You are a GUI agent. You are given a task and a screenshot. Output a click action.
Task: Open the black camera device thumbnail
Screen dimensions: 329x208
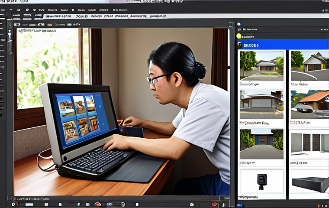click(262, 182)
